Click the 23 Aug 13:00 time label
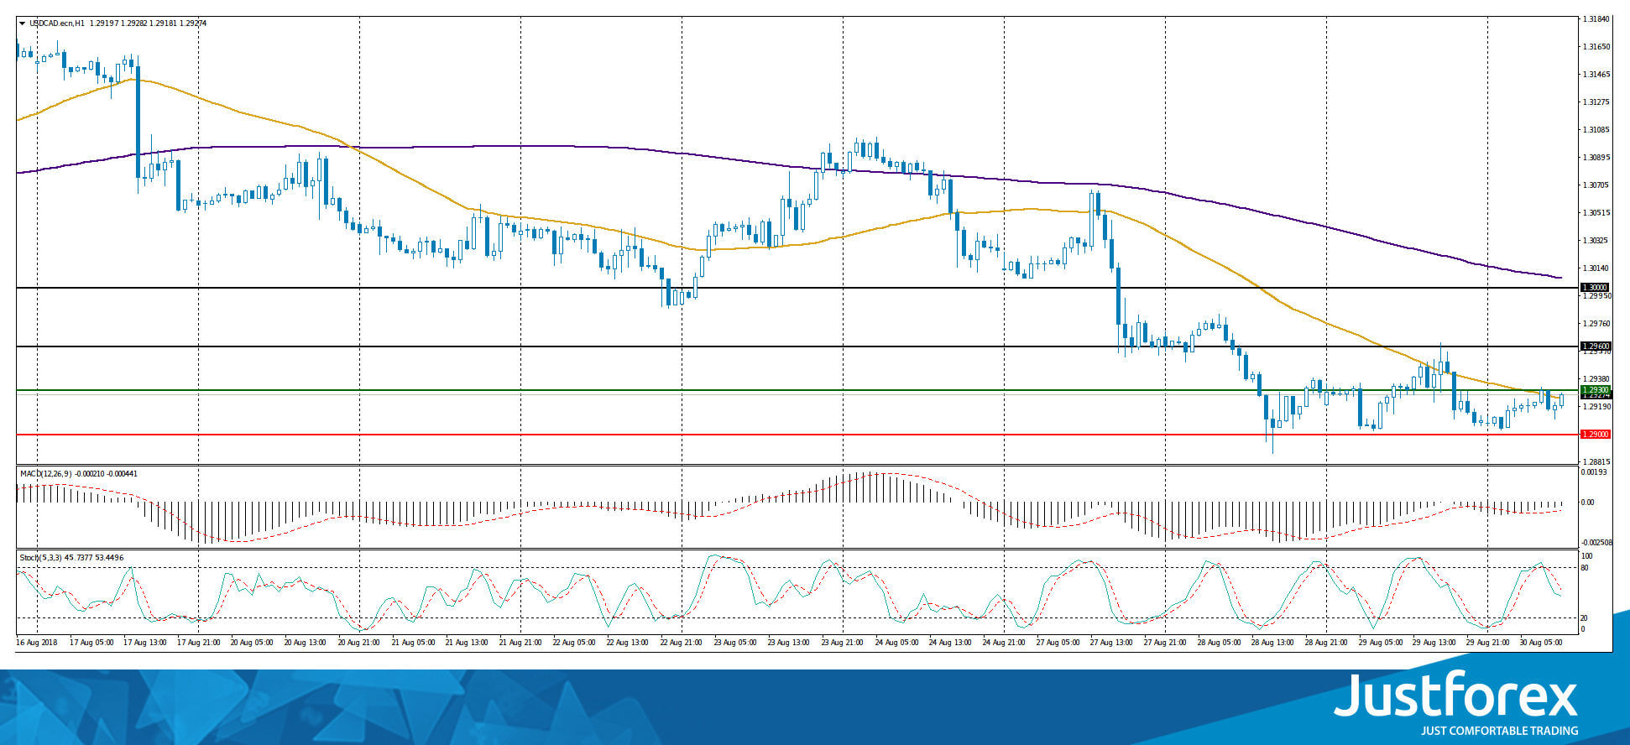 click(789, 643)
